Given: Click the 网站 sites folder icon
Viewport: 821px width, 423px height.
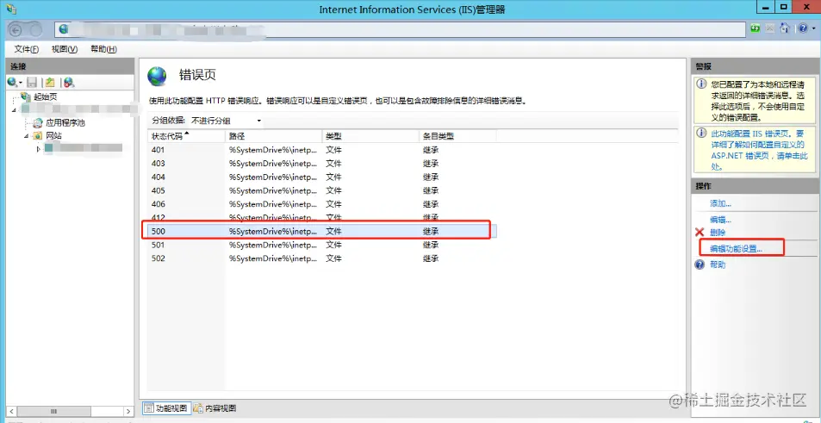Looking at the screenshot, I should tap(37, 136).
